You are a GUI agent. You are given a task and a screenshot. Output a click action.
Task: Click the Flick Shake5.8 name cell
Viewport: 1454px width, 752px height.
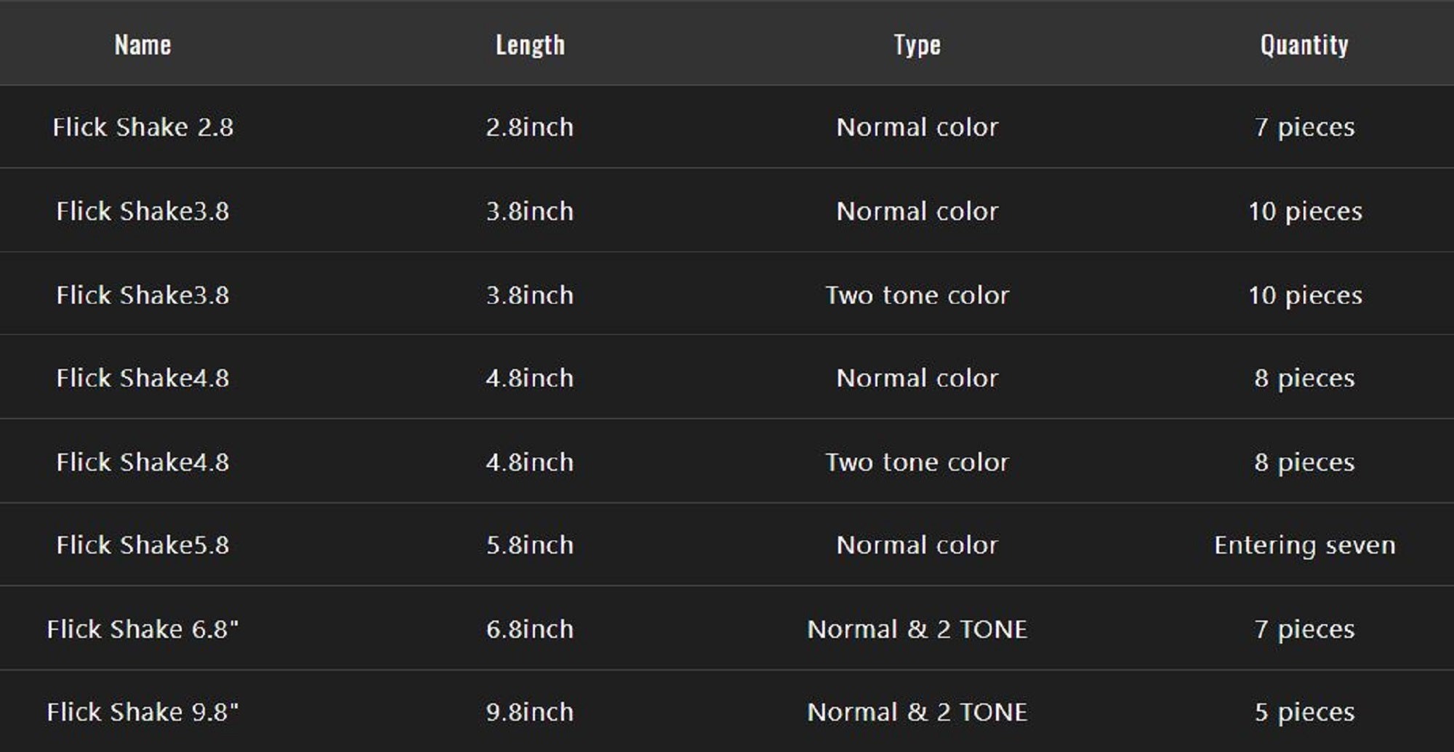(x=142, y=545)
